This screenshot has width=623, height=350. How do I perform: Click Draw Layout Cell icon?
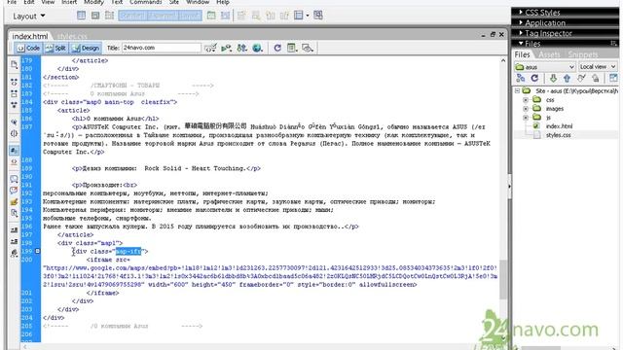pyautogui.click(x=225, y=16)
